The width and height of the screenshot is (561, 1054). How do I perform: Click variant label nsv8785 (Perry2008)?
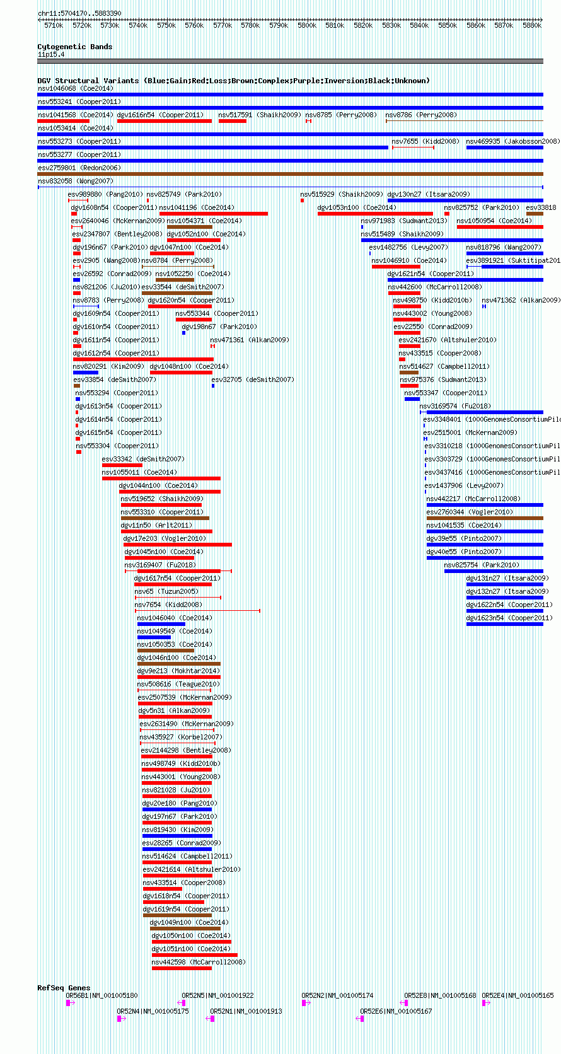(341, 115)
